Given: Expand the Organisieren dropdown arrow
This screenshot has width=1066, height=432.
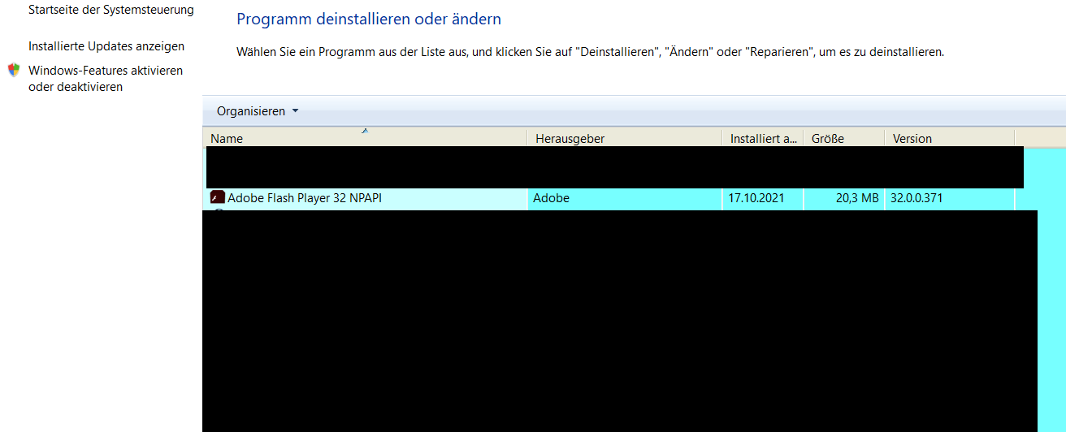Looking at the screenshot, I should click(x=295, y=111).
